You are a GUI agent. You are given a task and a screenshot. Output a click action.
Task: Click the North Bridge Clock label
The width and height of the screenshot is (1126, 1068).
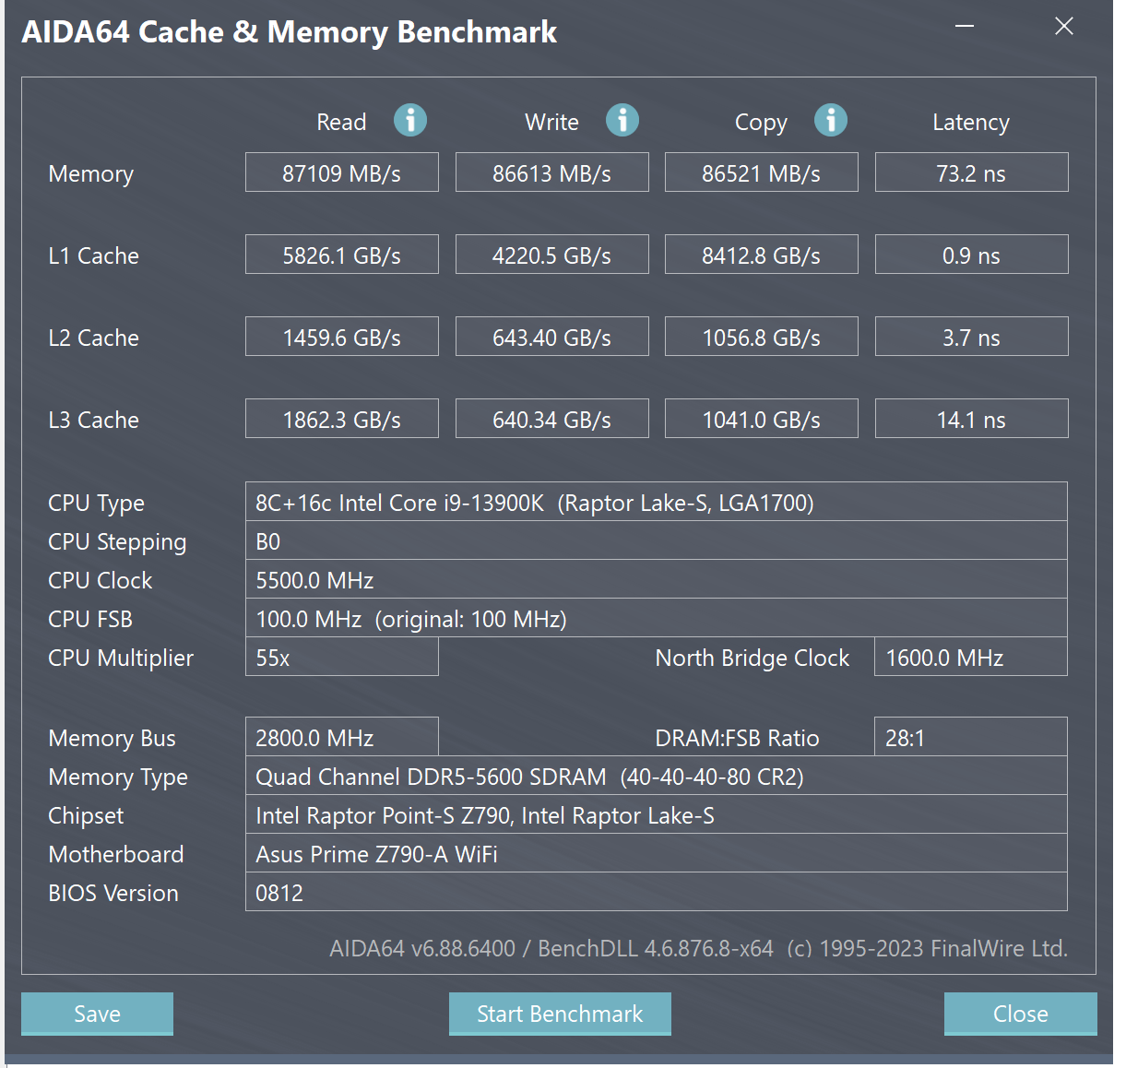tap(753, 658)
